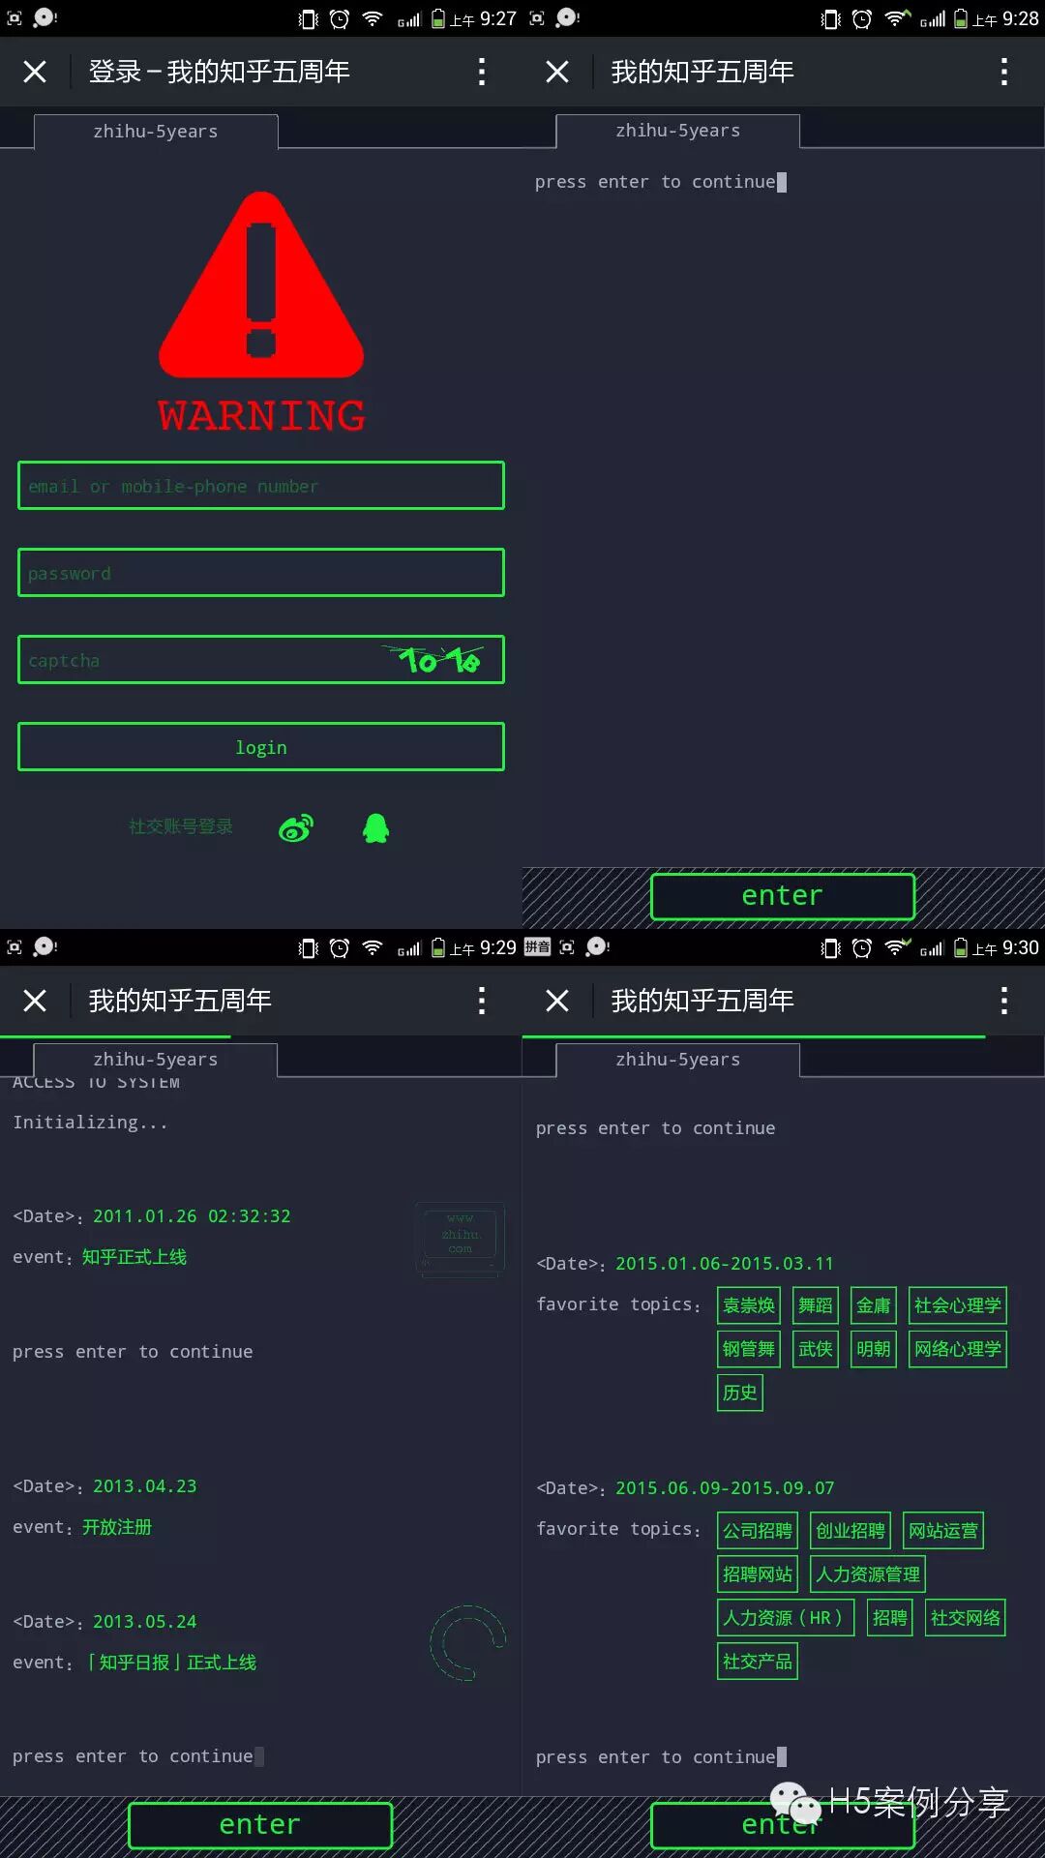Screen dimensions: 1045x1858
Task: Focus the email or mobile-phone number field
Action: point(261,486)
